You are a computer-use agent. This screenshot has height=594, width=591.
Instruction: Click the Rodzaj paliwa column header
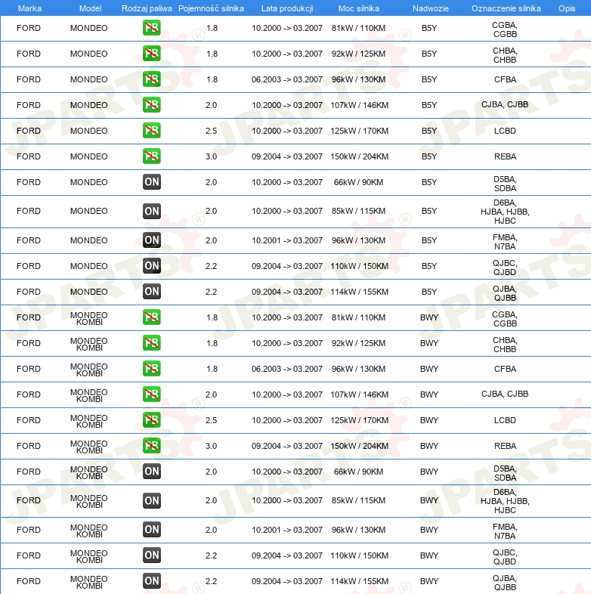click(147, 8)
